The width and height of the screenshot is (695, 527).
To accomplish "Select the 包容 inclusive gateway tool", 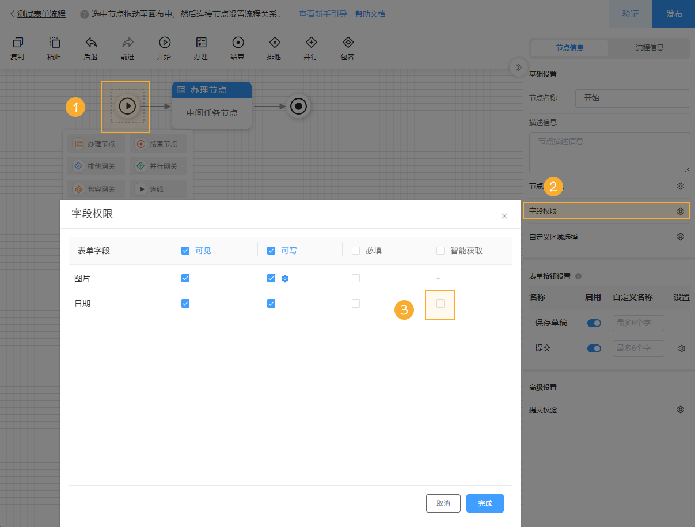I will [347, 48].
